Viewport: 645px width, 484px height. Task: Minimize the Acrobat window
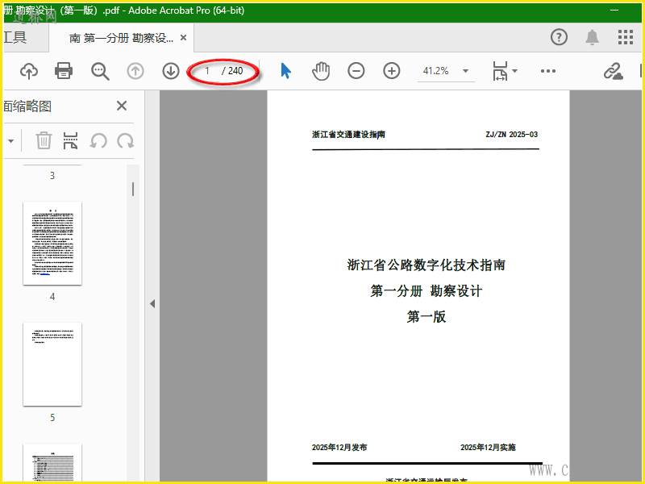[x=614, y=10]
